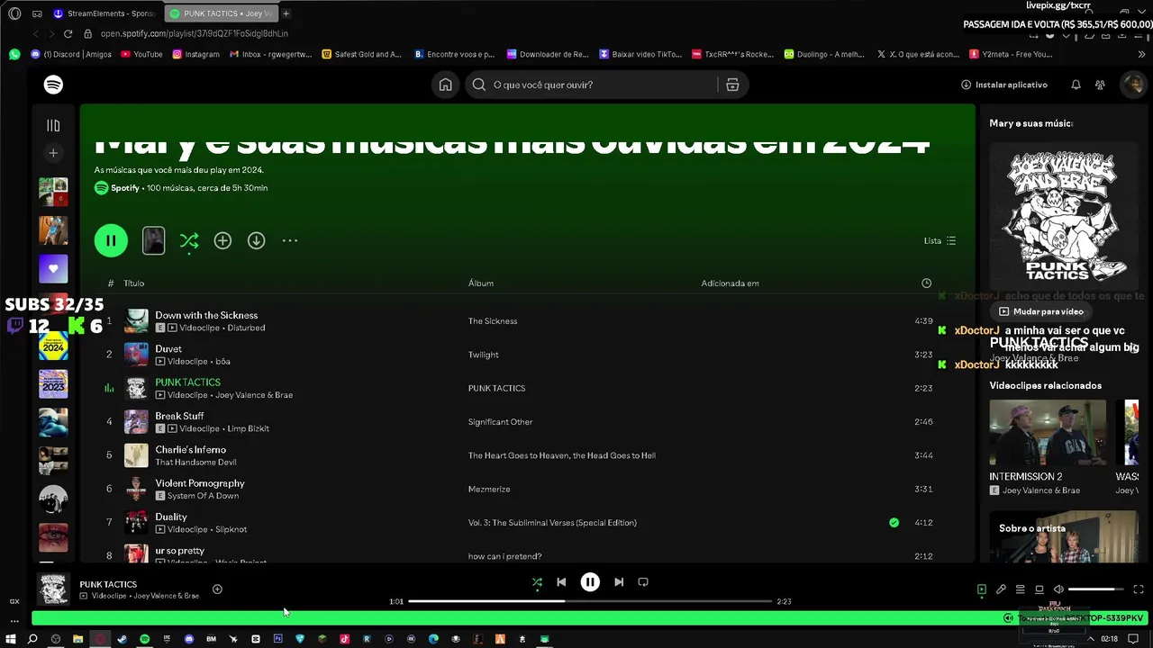Open the Sobre o artista card
Screen dimensions: 1153x648
(1063, 536)
